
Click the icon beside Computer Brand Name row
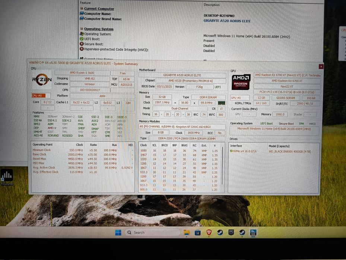pos(82,19)
